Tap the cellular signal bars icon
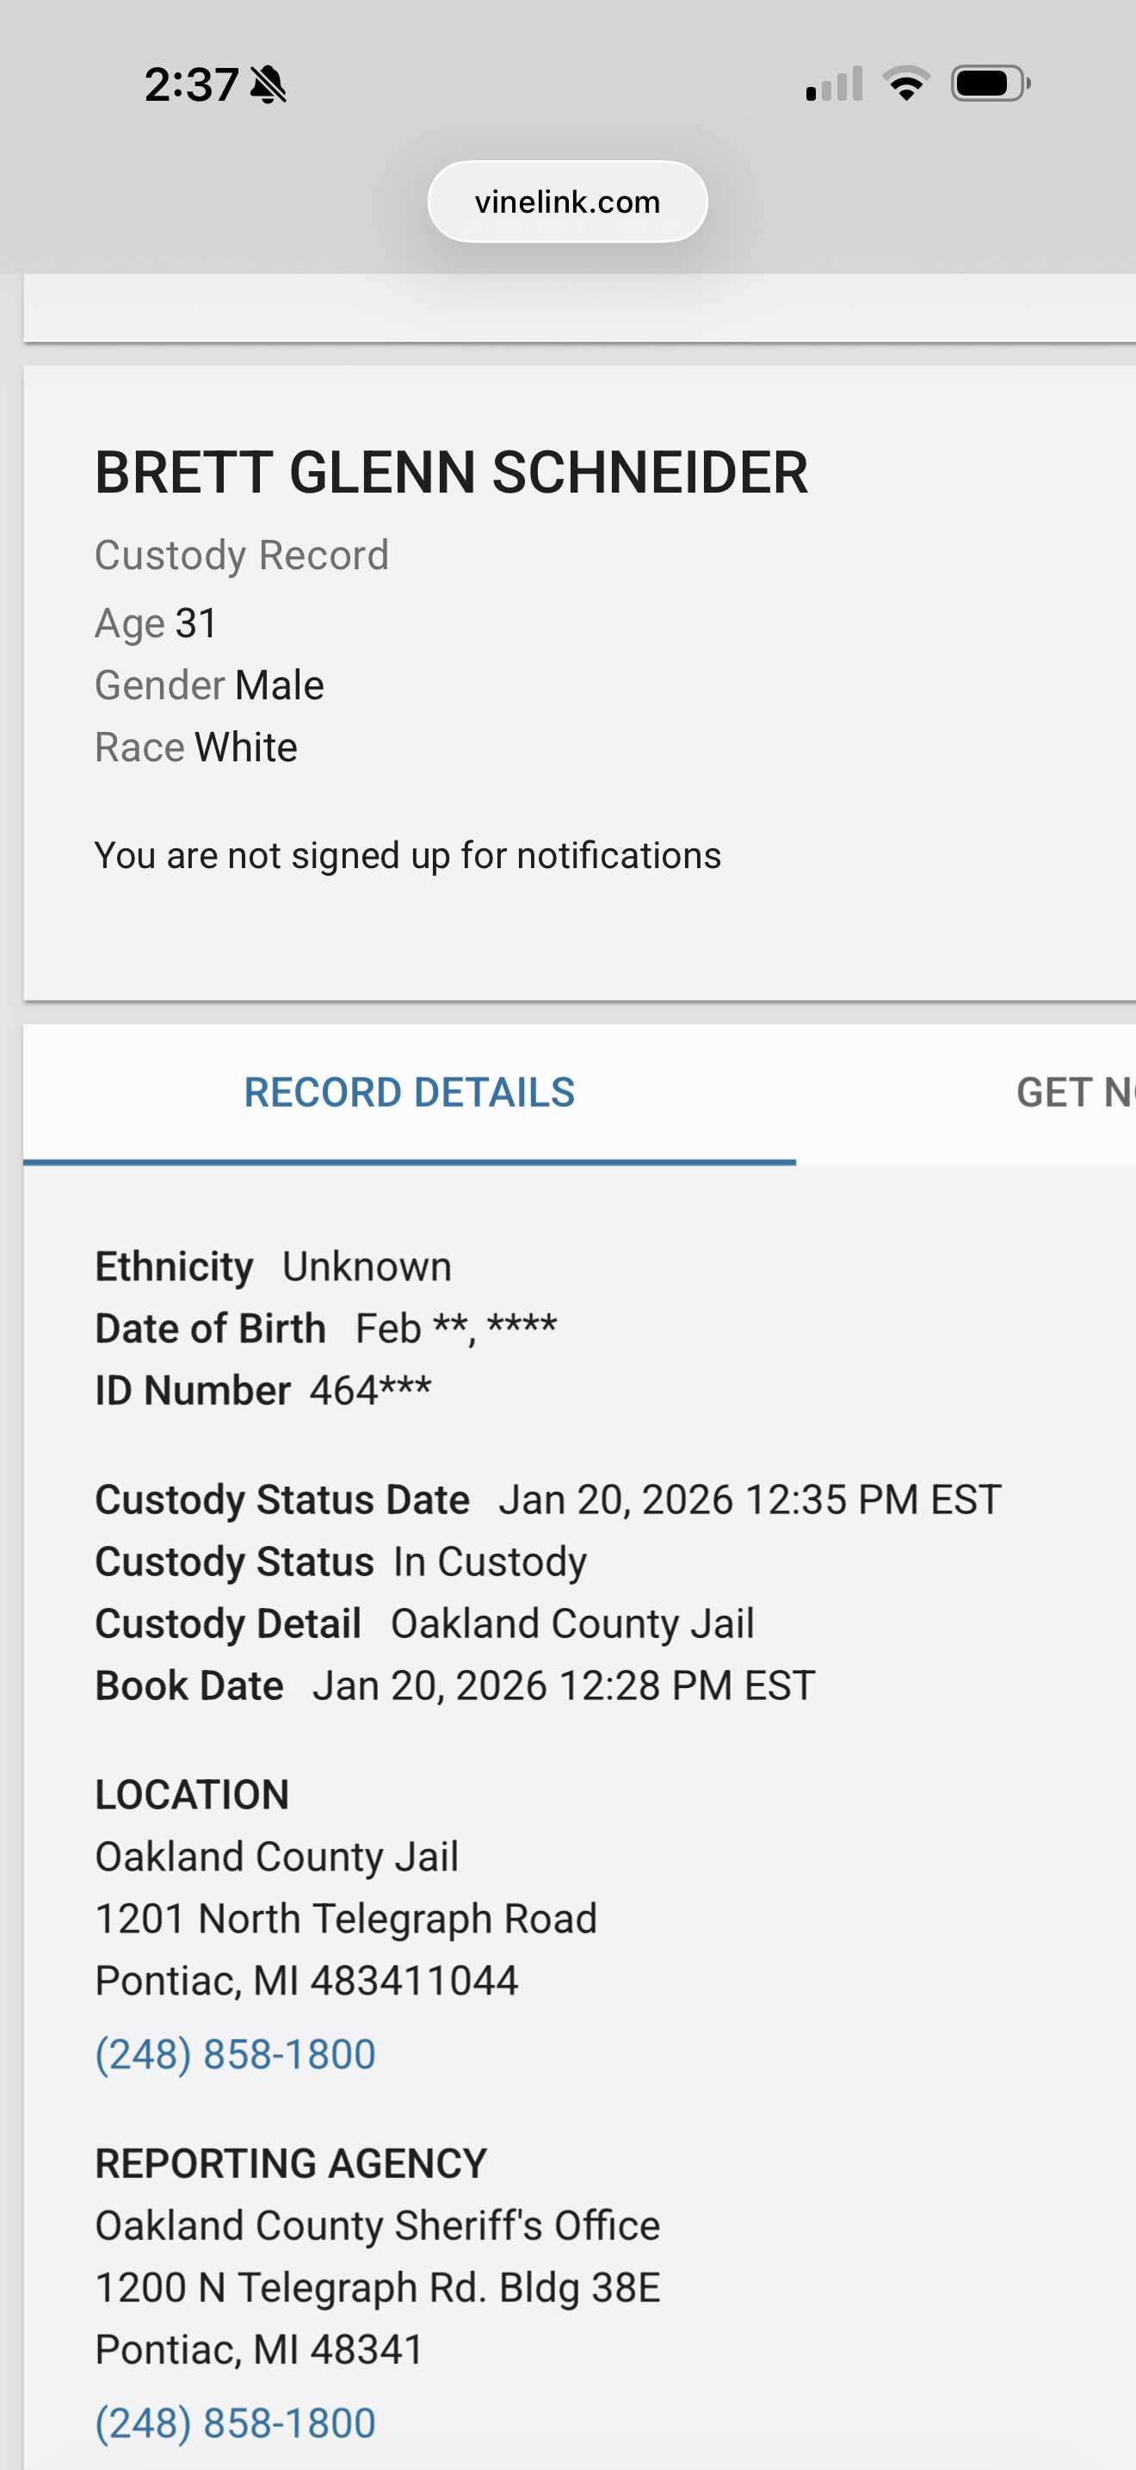The image size is (1136, 2470). click(x=834, y=84)
